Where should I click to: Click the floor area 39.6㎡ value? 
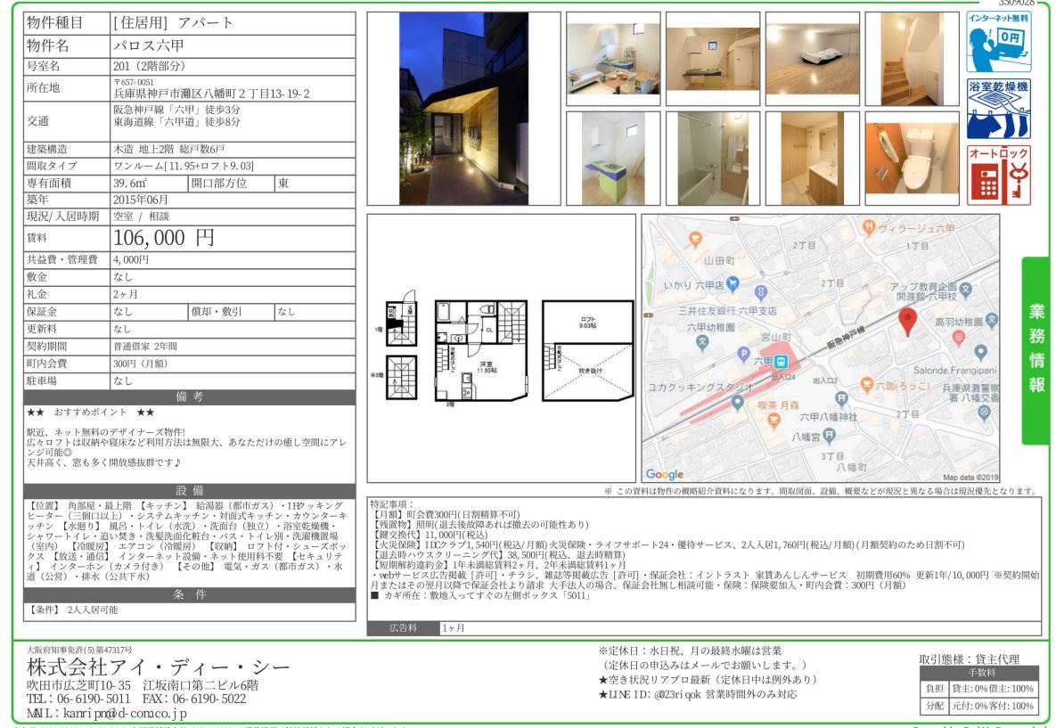130,184
